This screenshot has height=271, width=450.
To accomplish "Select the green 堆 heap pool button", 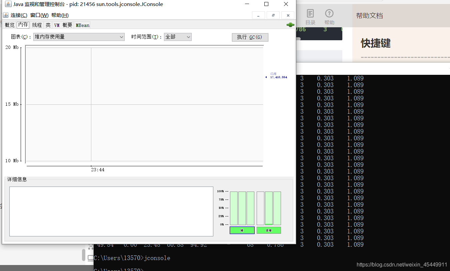I will pyautogui.click(x=242, y=230).
